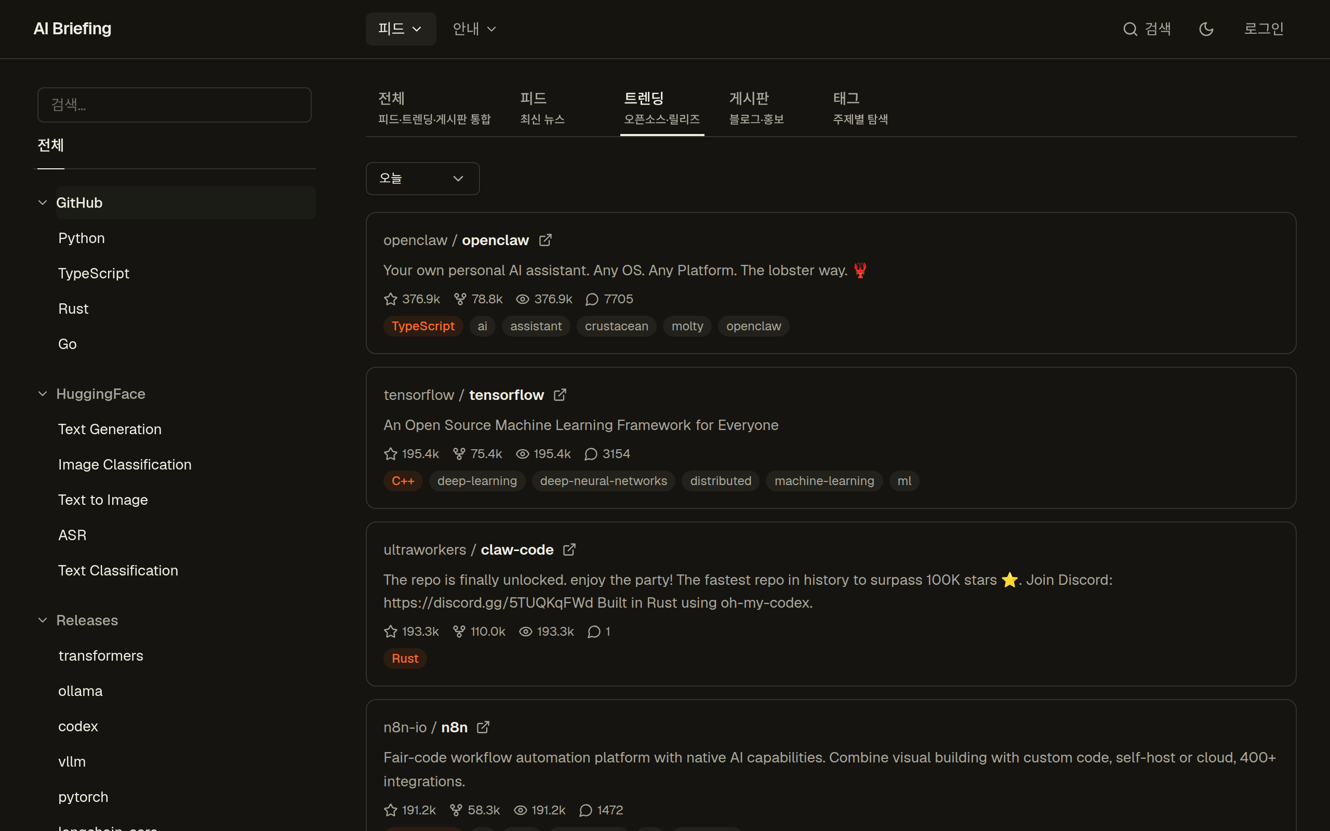This screenshot has width=1330, height=831.
Task: Select Image Classification under HuggingFace
Action: (x=125, y=464)
